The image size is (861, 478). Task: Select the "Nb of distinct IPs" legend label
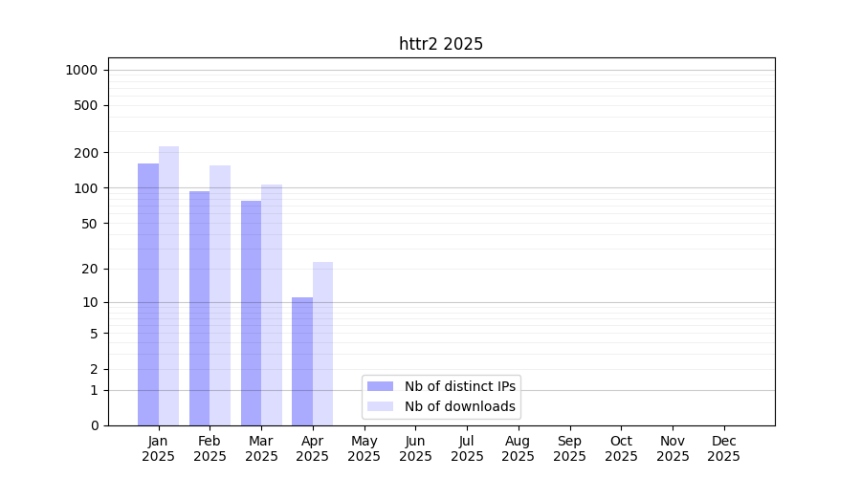pyautogui.click(x=459, y=386)
